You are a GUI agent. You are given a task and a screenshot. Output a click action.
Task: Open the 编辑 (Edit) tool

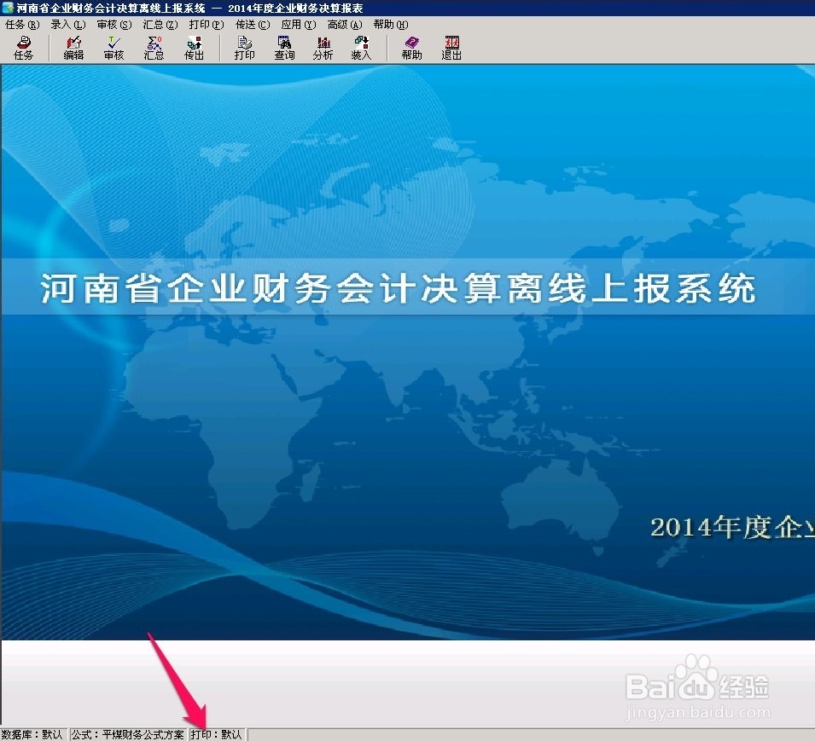(74, 47)
